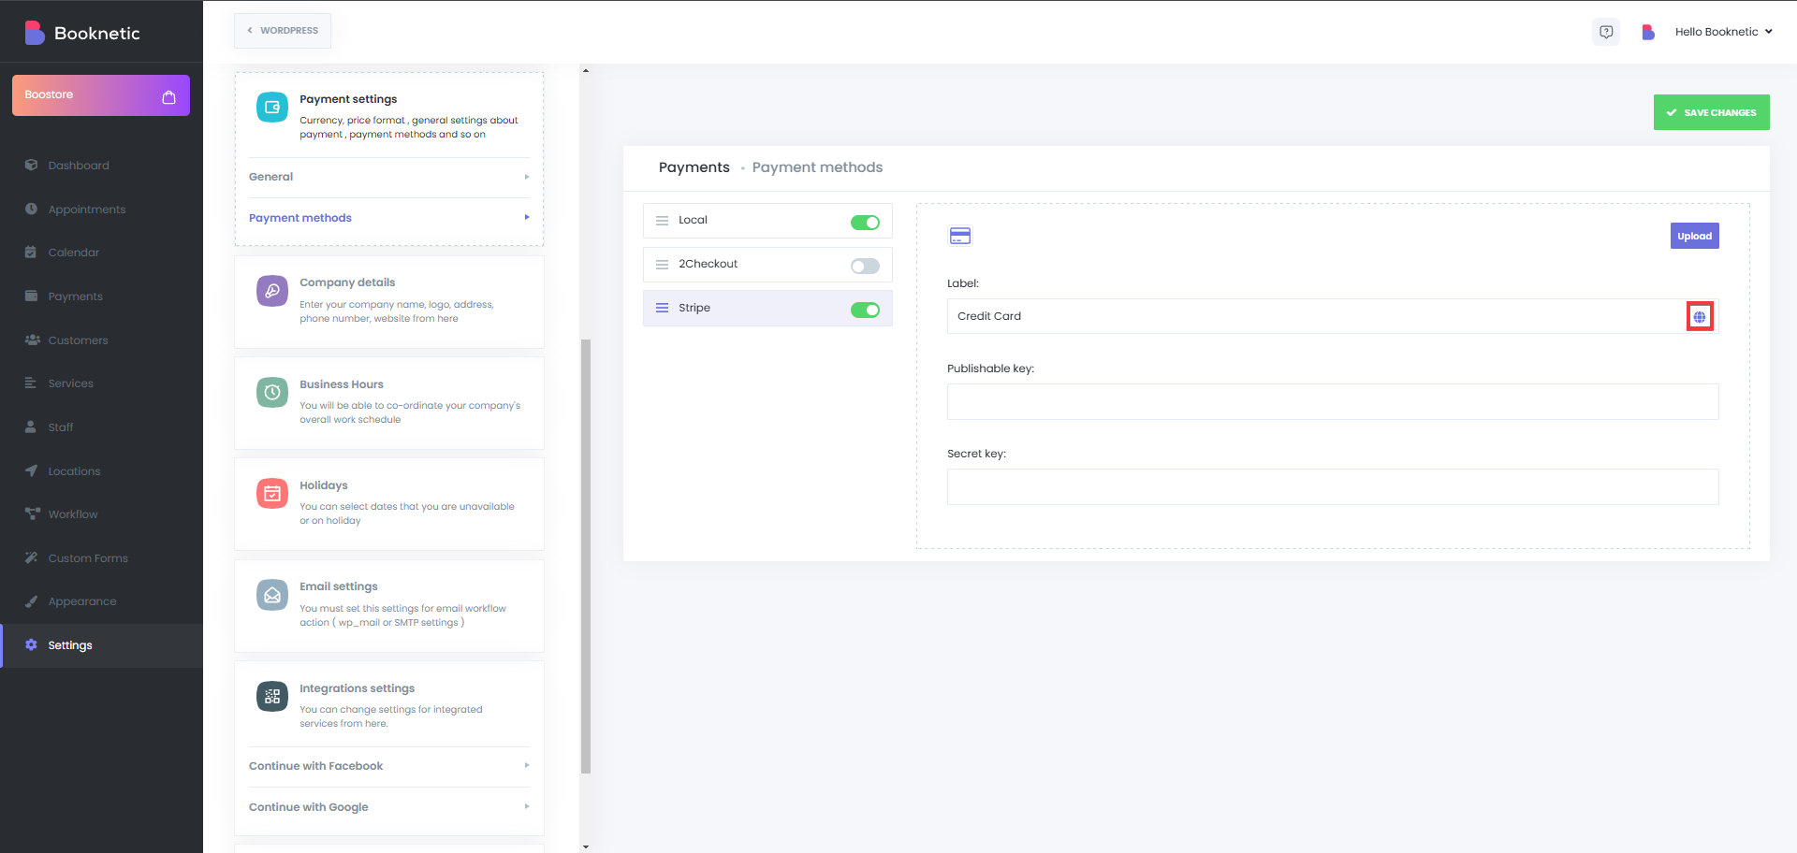Click the Workflow diagram icon
Image resolution: width=1797 pixels, height=853 pixels.
click(32, 513)
